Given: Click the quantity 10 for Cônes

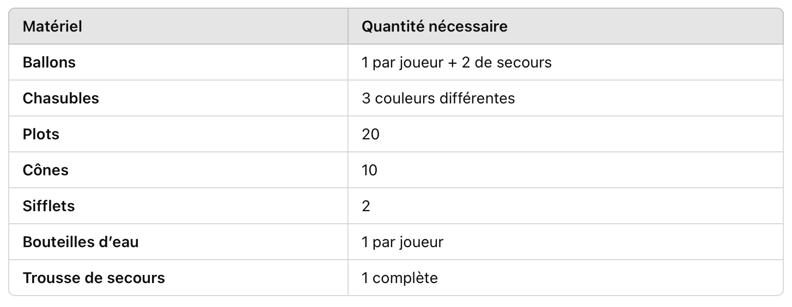Looking at the screenshot, I should point(369,170).
